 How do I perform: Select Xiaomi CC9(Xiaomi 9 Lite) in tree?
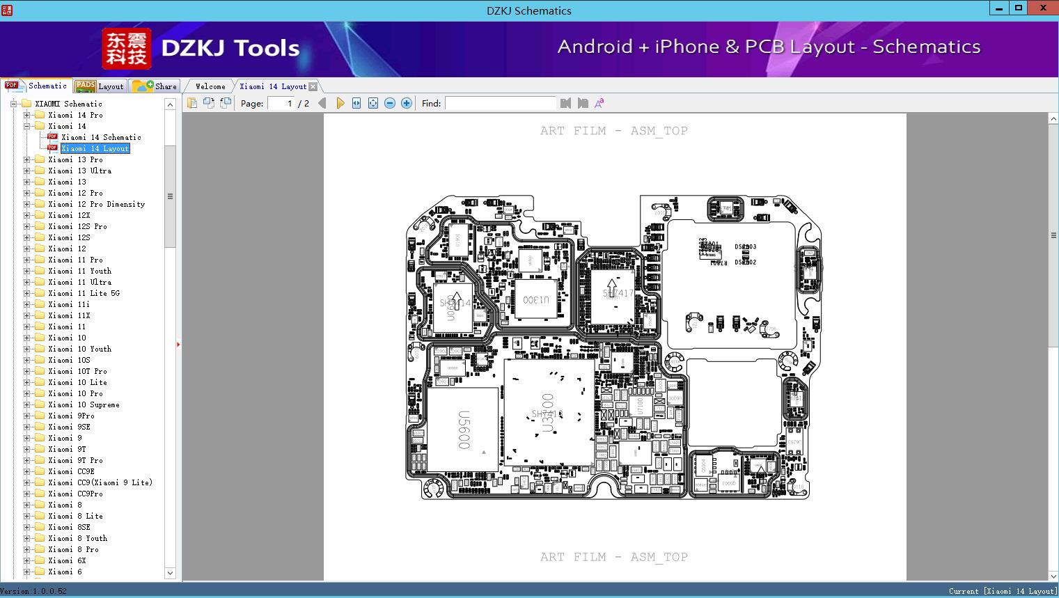click(100, 482)
